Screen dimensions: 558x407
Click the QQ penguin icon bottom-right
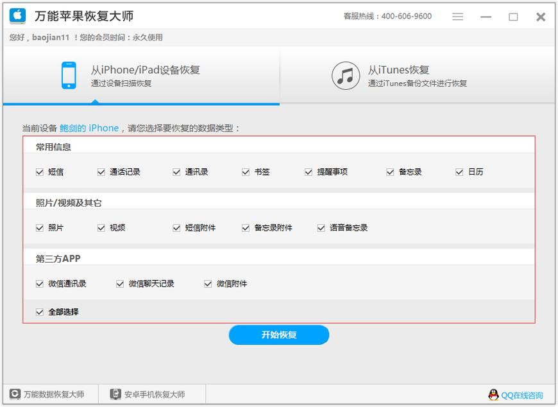tap(493, 394)
